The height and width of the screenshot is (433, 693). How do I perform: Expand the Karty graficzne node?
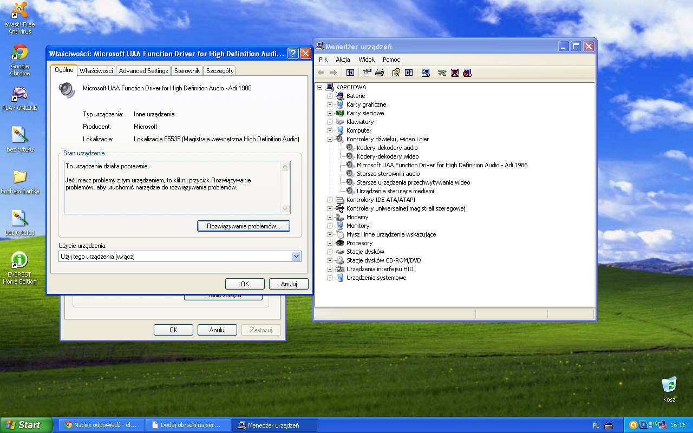click(330, 104)
